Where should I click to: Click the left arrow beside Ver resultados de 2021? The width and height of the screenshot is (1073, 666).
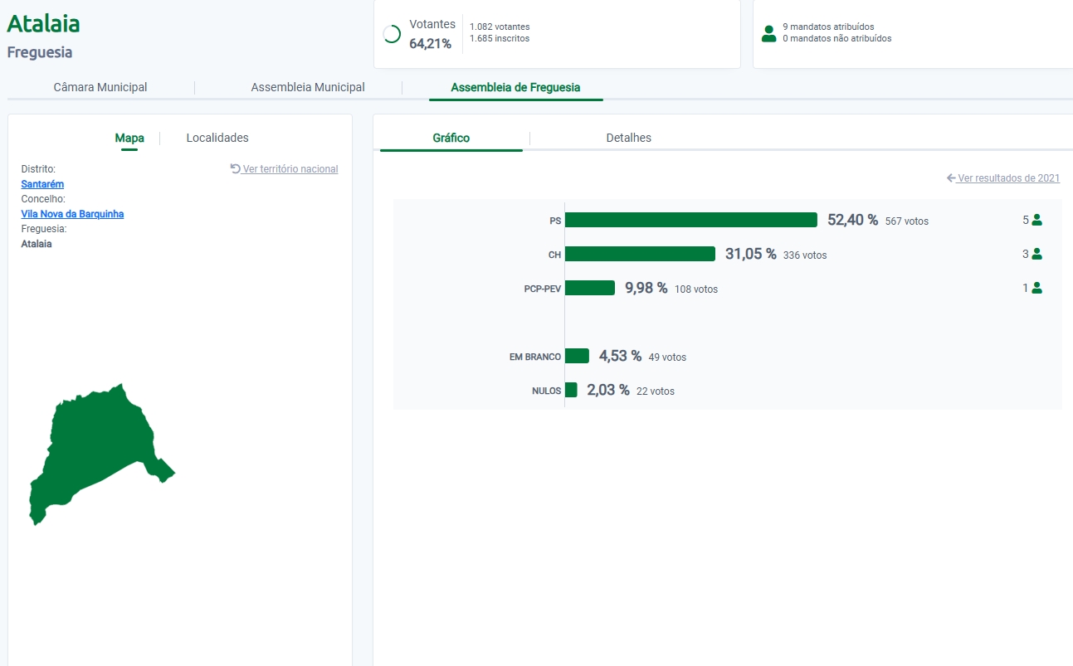click(951, 178)
